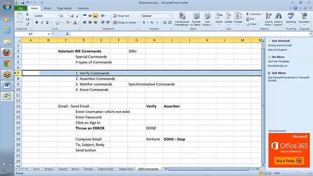
Task: Toggle top align button
Action: [x=85, y=16]
